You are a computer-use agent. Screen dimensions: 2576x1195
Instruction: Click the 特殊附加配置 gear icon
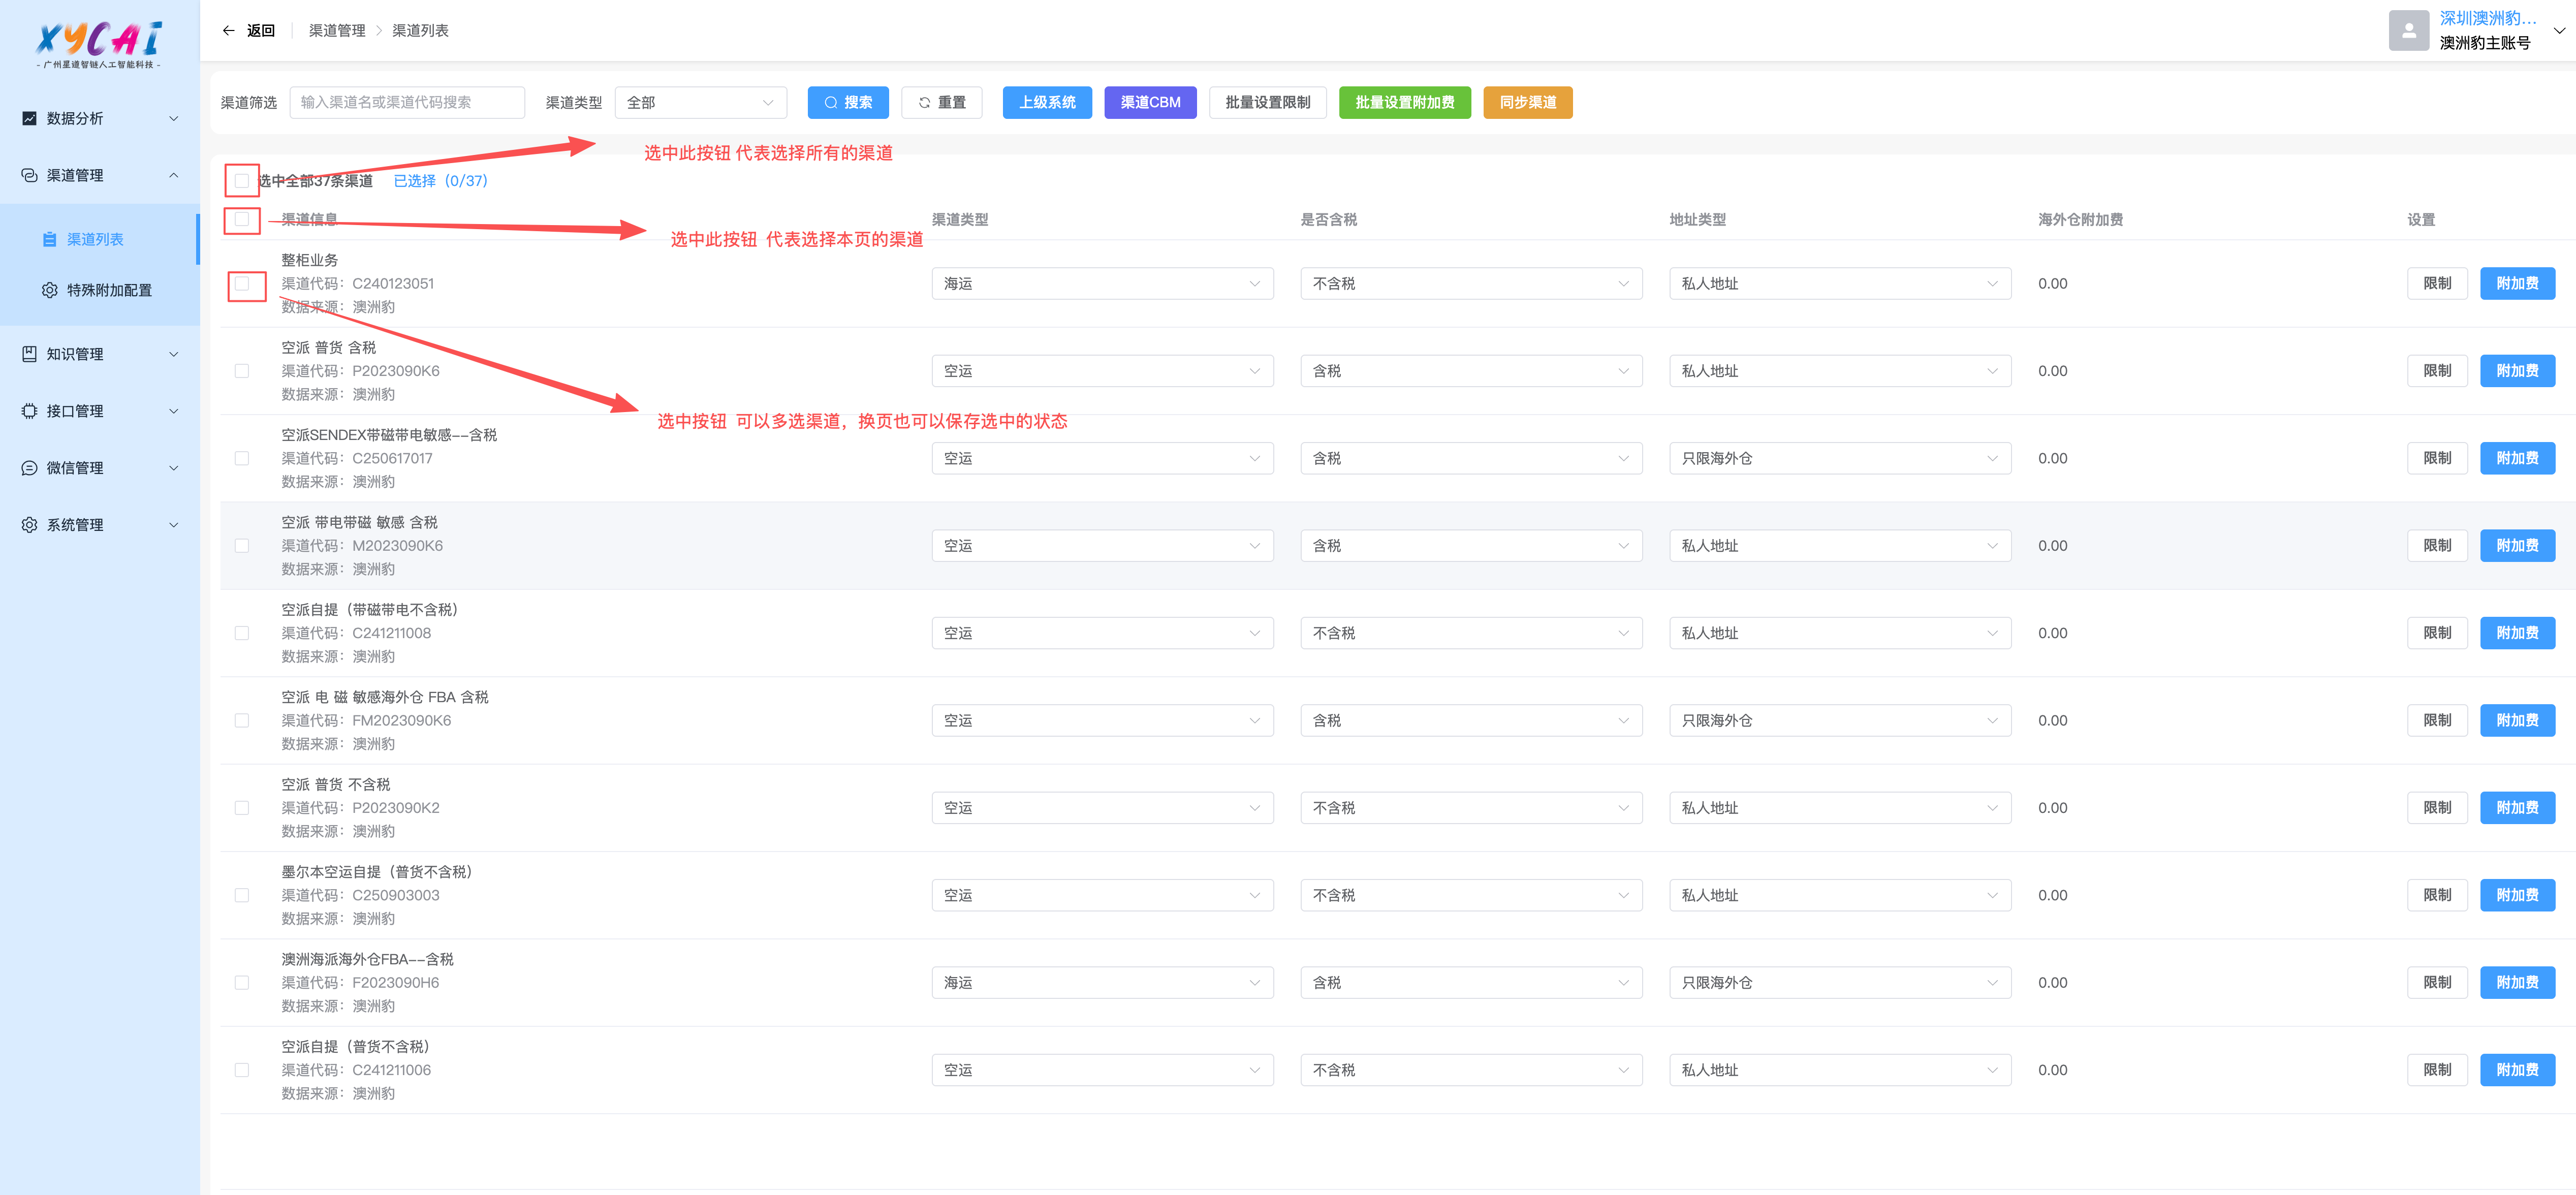point(49,290)
